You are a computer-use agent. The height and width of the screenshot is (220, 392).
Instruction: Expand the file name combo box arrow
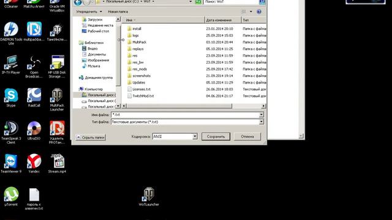coord(262,115)
